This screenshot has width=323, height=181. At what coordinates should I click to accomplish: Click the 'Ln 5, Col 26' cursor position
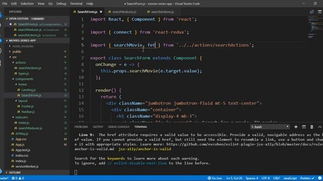point(234,178)
